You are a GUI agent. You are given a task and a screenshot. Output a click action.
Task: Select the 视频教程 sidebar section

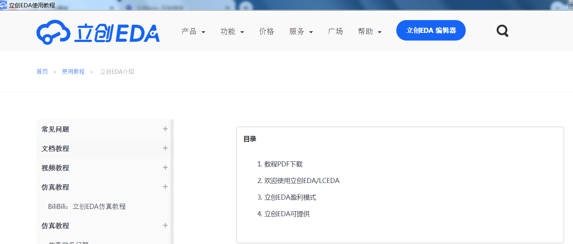click(103, 168)
